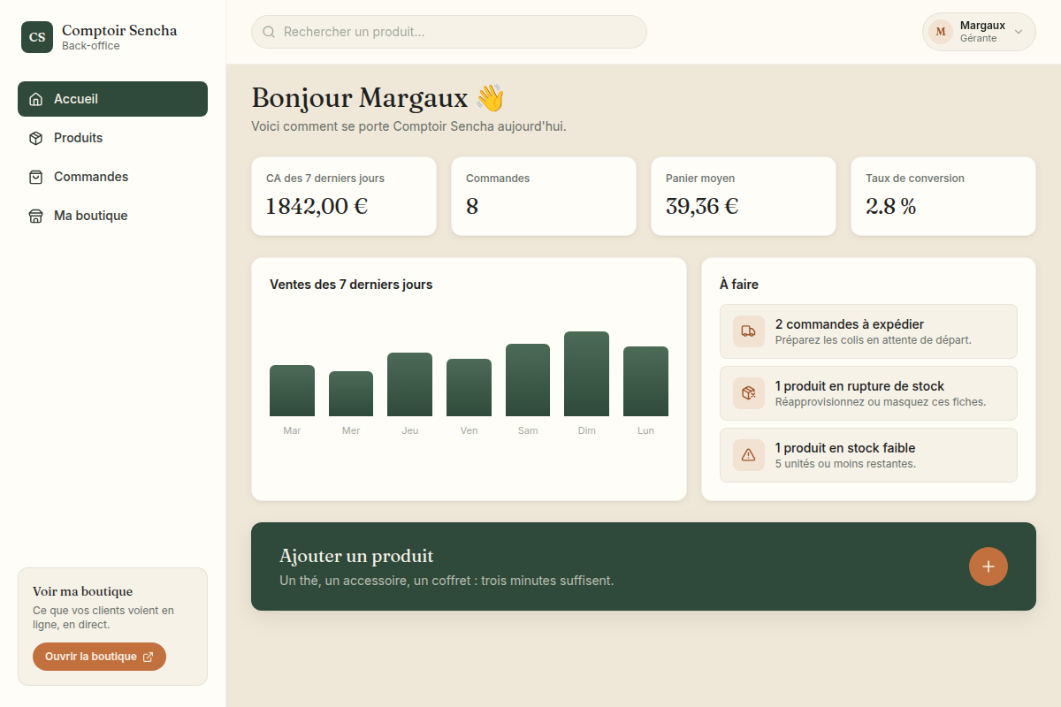Click the bag icon beside Commandes
The width and height of the screenshot is (1061, 707).
36,177
